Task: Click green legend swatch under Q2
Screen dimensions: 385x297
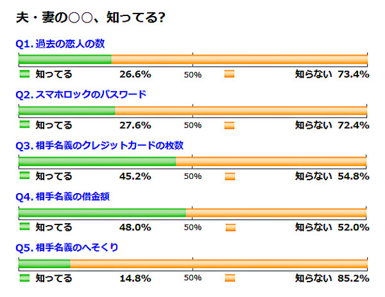Action: pyautogui.click(x=24, y=124)
